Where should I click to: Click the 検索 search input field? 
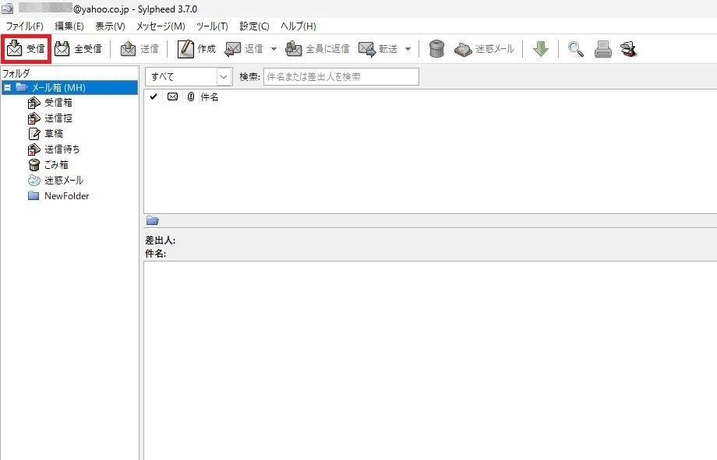click(341, 77)
